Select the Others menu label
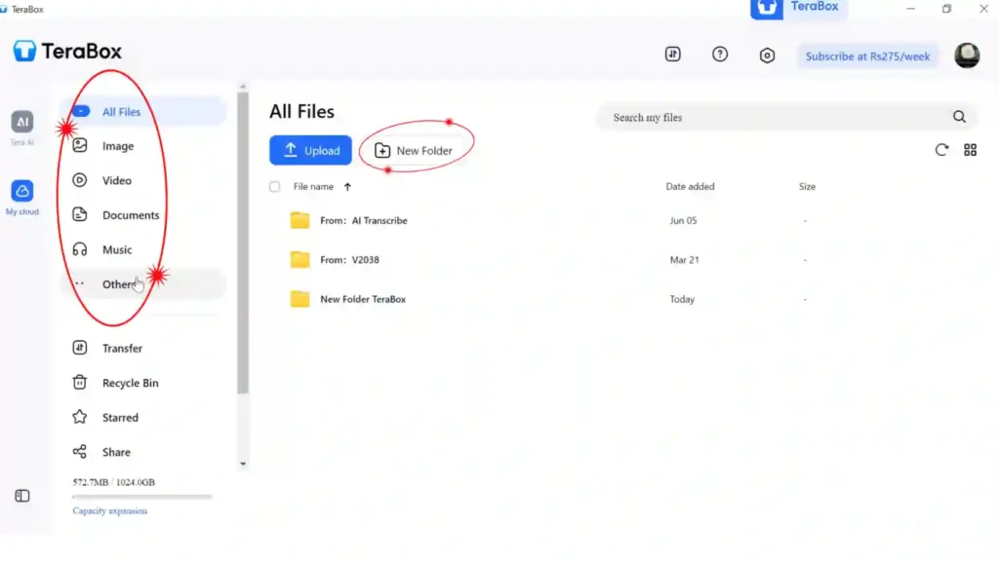999x561 pixels. tap(119, 284)
